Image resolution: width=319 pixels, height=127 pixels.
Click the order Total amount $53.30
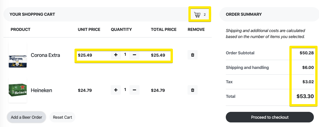point(305,96)
